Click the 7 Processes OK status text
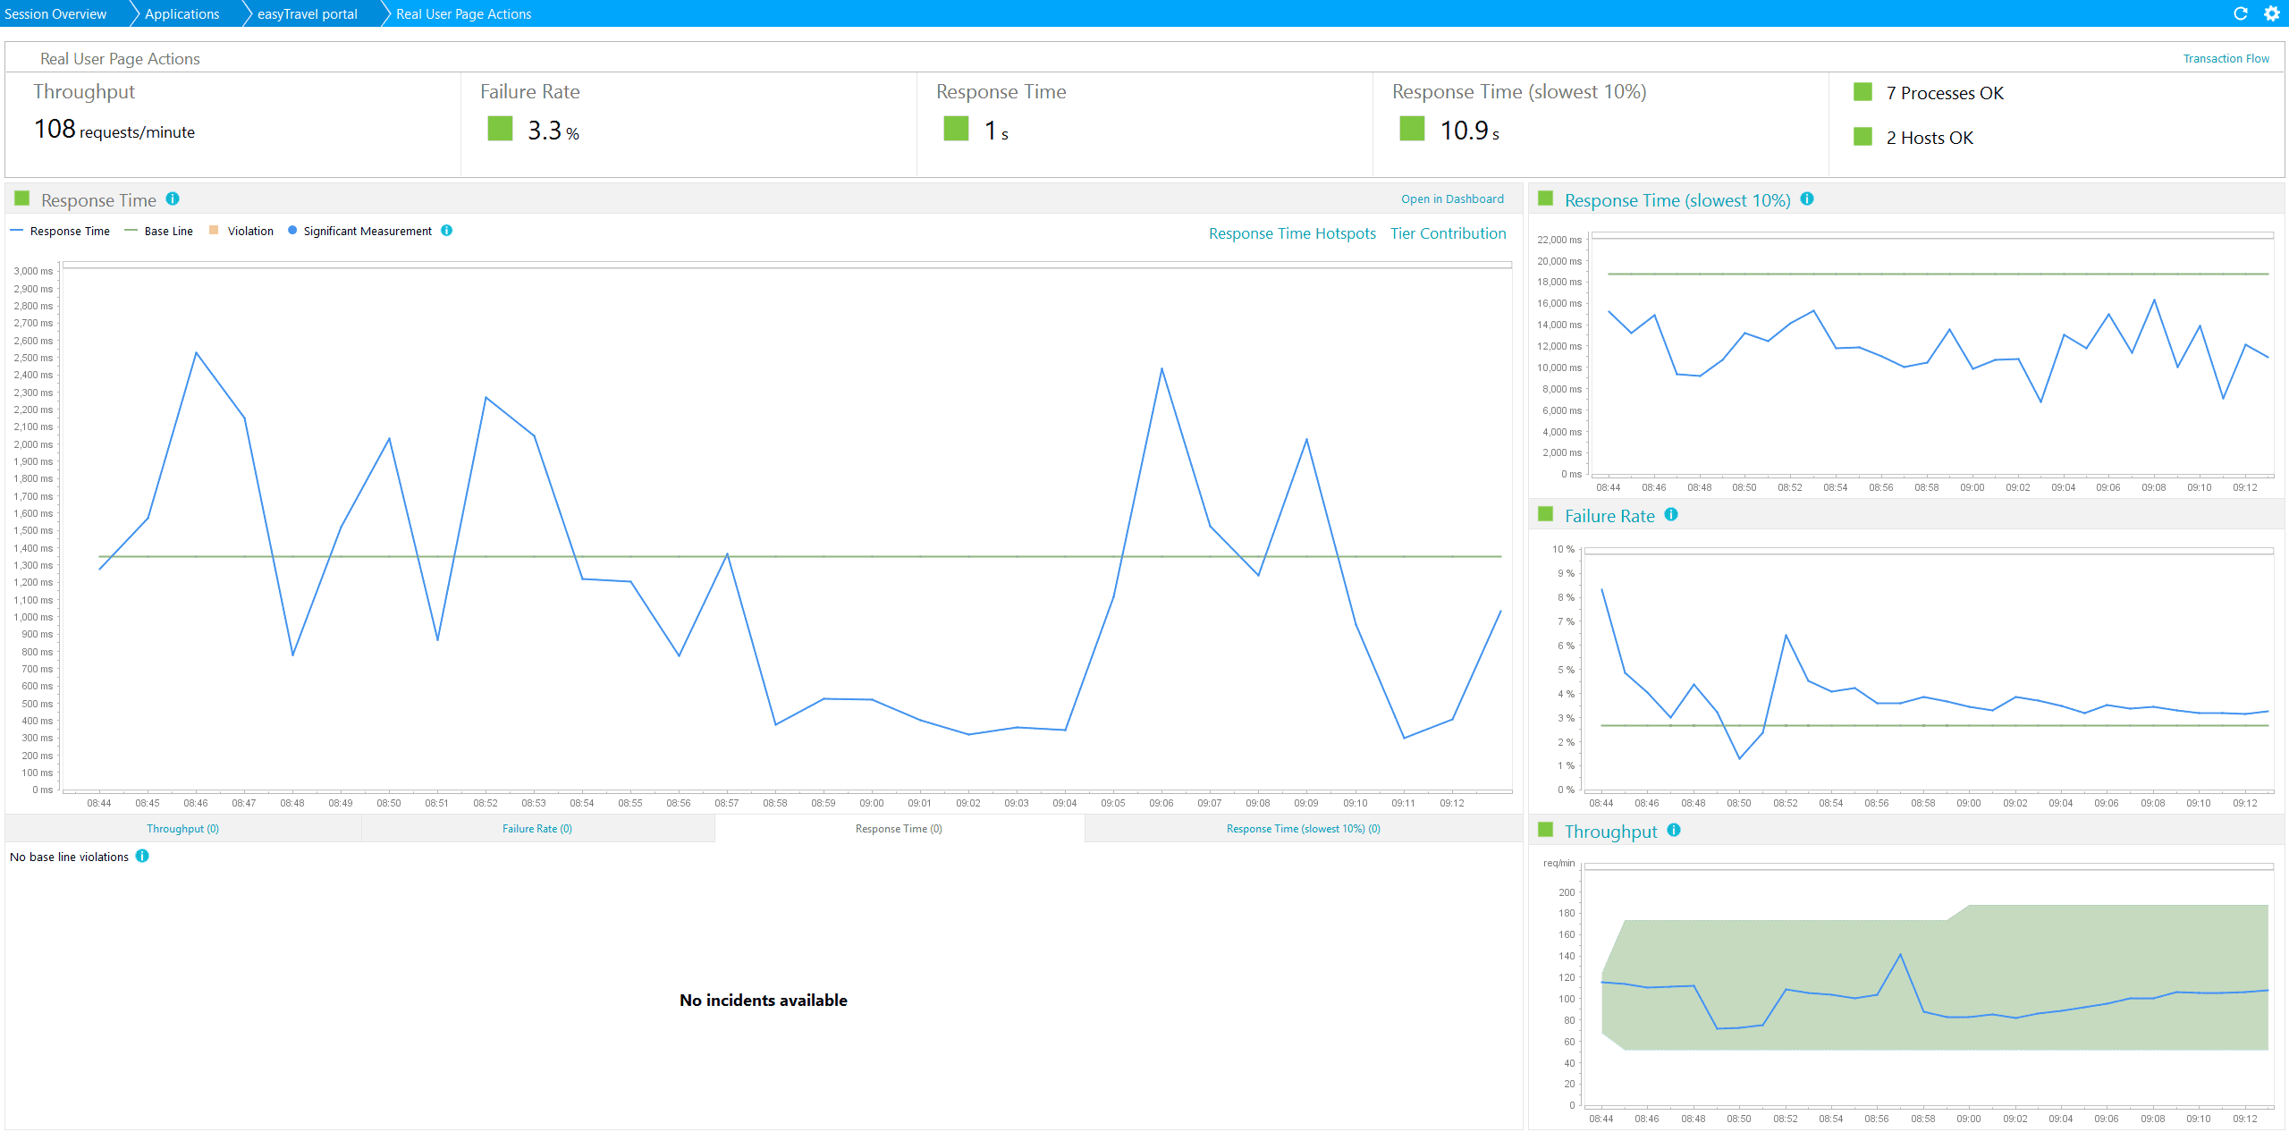The width and height of the screenshot is (2289, 1132). (1945, 93)
